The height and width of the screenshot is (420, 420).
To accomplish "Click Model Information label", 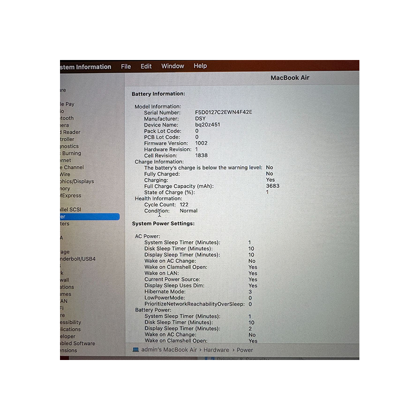I will pos(158,106).
